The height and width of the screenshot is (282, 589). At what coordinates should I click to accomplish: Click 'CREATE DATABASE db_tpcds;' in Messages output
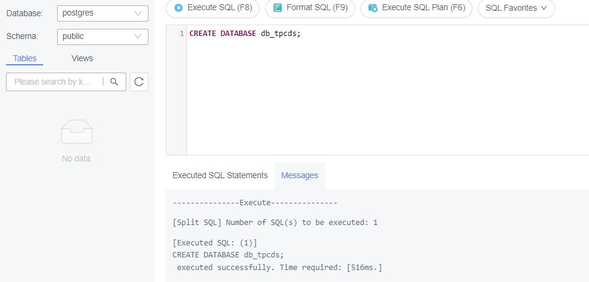228,255
